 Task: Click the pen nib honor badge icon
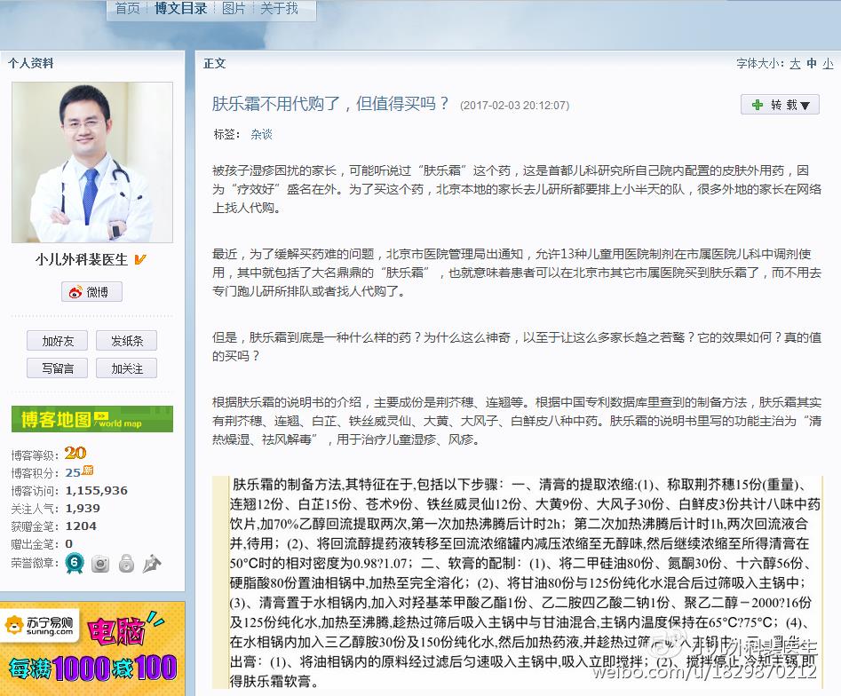(152, 562)
